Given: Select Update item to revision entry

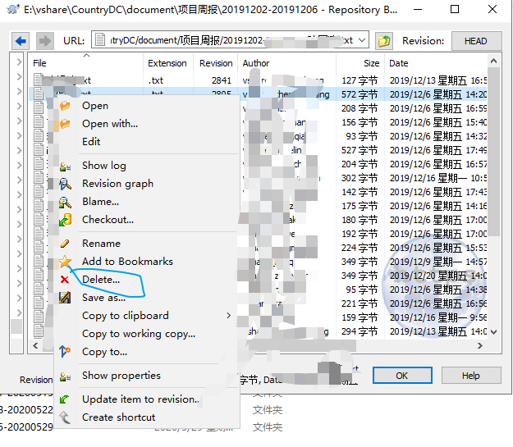Looking at the screenshot, I should [x=140, y=399].
